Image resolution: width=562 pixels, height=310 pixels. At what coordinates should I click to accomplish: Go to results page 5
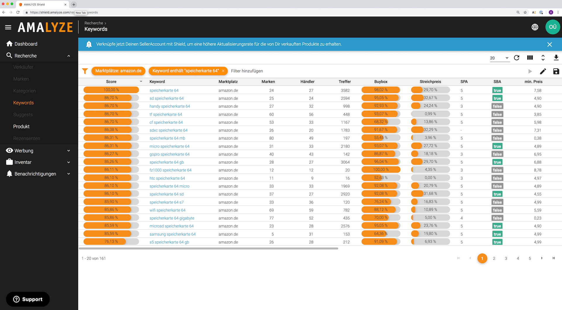(530, 258)
